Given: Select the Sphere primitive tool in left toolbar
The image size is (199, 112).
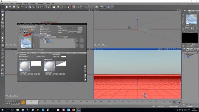Looking at the screenshot, I should coord(2,15).
